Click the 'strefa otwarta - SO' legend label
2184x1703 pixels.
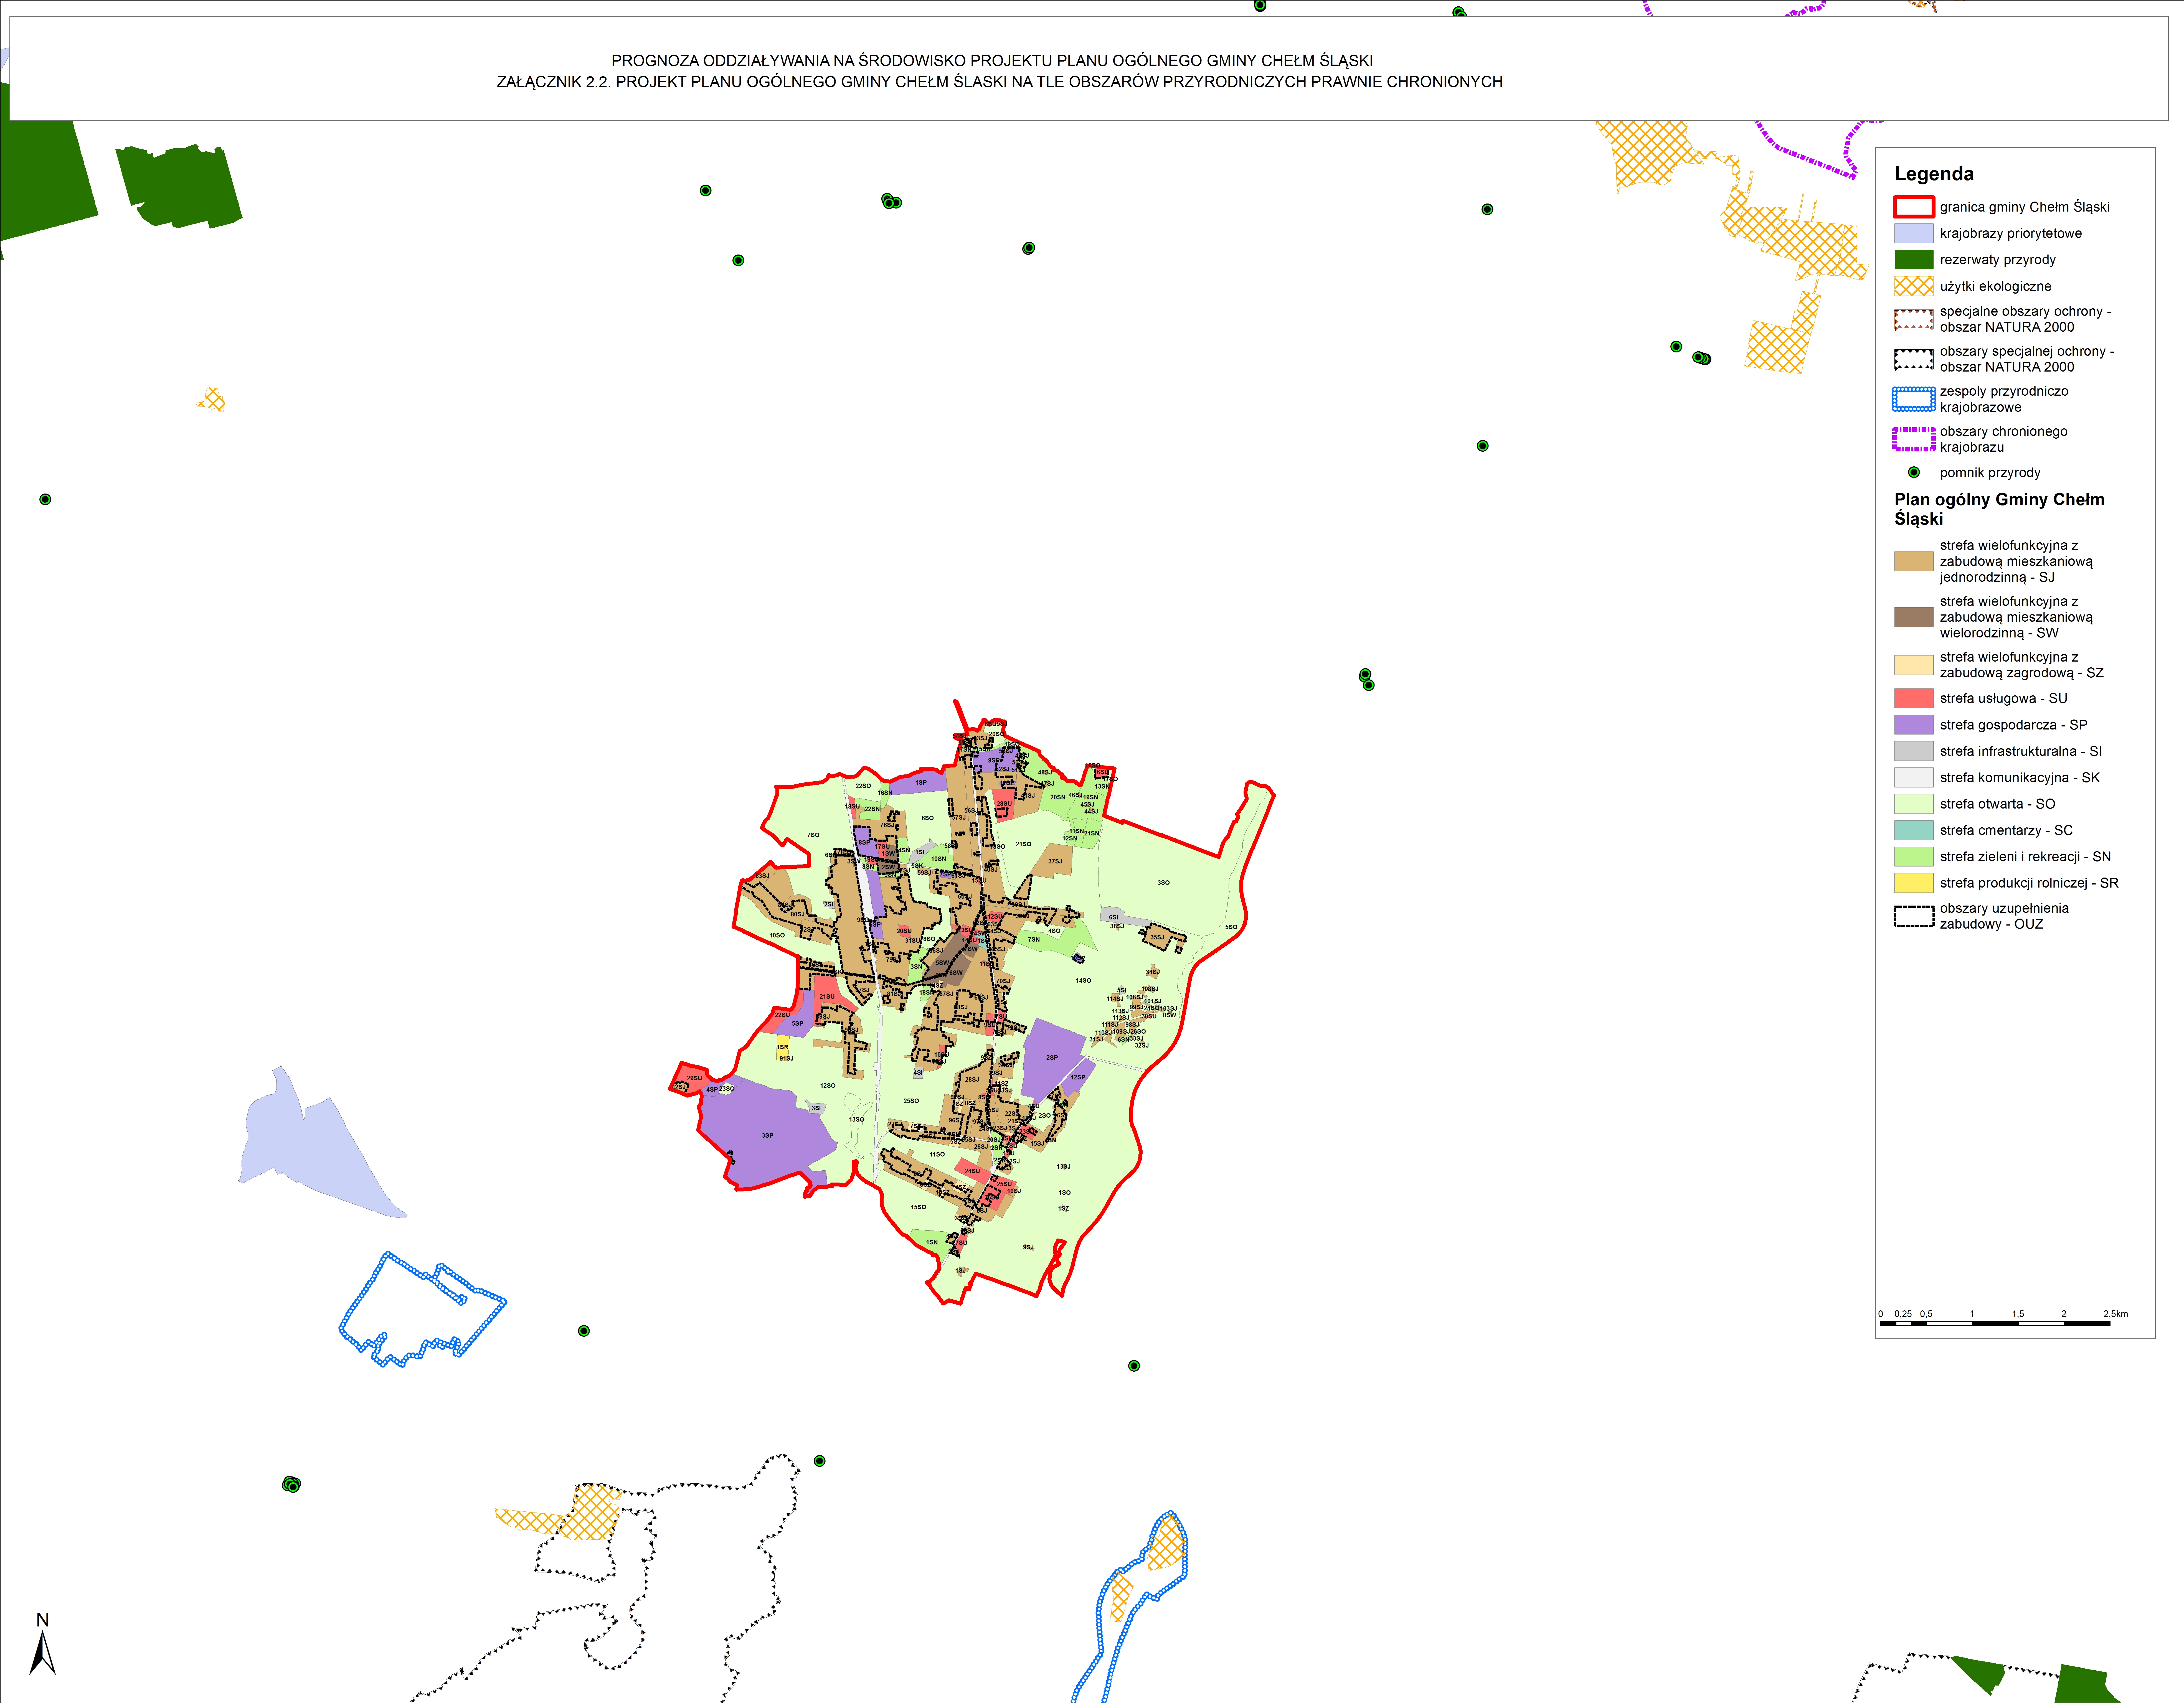(x=1998, y=804)
